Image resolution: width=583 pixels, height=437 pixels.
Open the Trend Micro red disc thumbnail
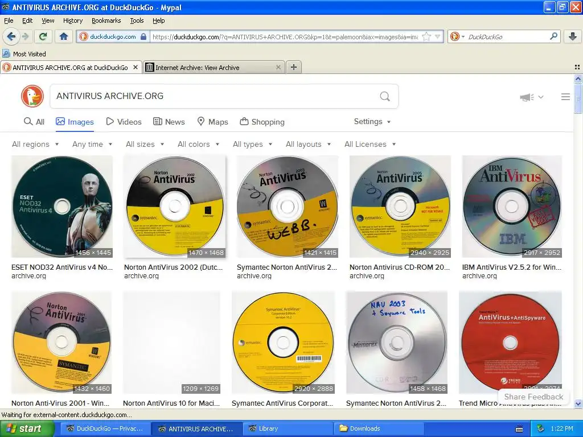[x=510, y=343]
